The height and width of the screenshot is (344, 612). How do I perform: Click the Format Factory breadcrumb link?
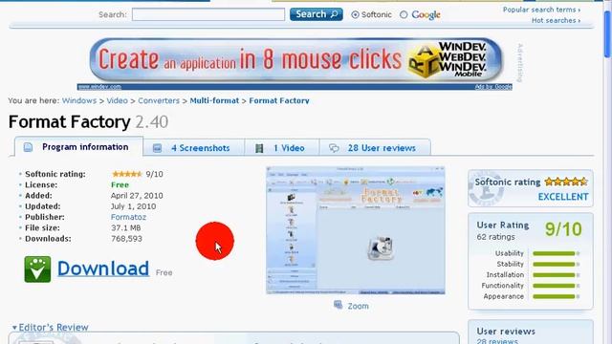279,100
